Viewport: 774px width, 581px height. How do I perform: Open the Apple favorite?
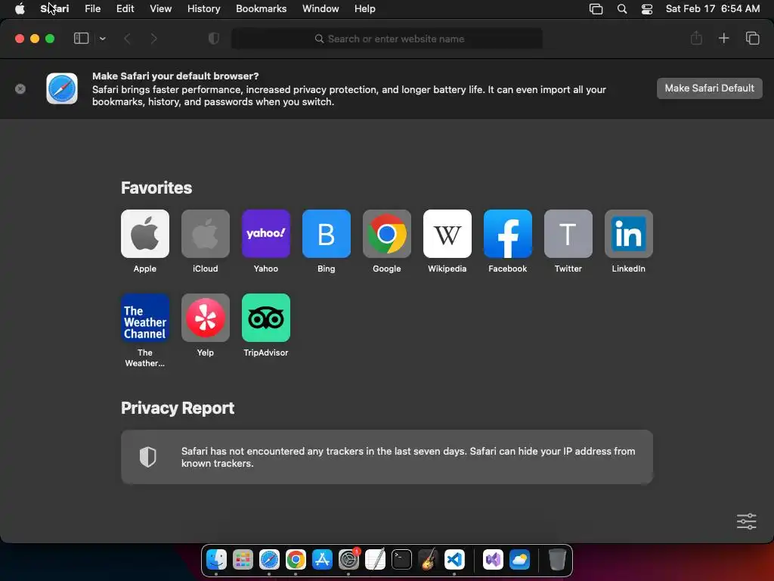pos(144,234)
